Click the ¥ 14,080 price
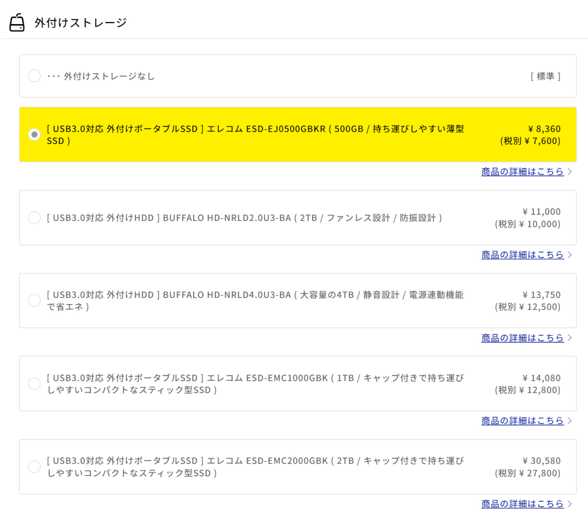588x521 pixels. 541,378
